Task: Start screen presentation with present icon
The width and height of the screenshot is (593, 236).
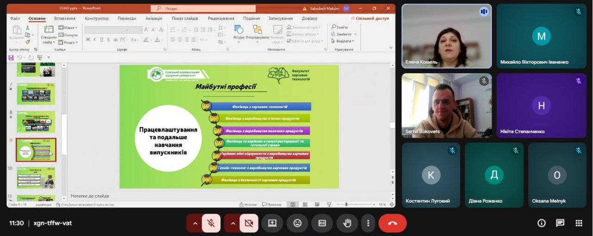Action: (272, 223)
